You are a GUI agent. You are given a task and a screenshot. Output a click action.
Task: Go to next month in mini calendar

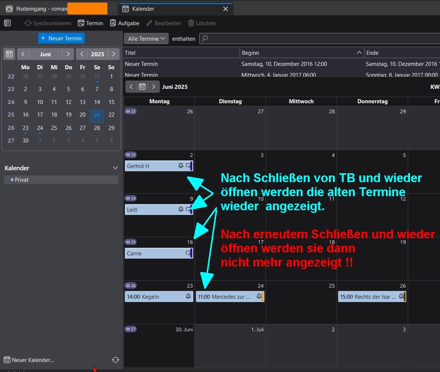pyautogui.click(x=68, y=54)
